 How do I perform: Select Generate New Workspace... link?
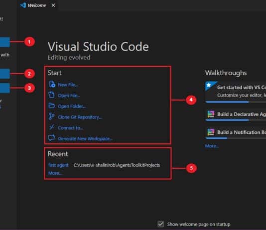point(85,138)
